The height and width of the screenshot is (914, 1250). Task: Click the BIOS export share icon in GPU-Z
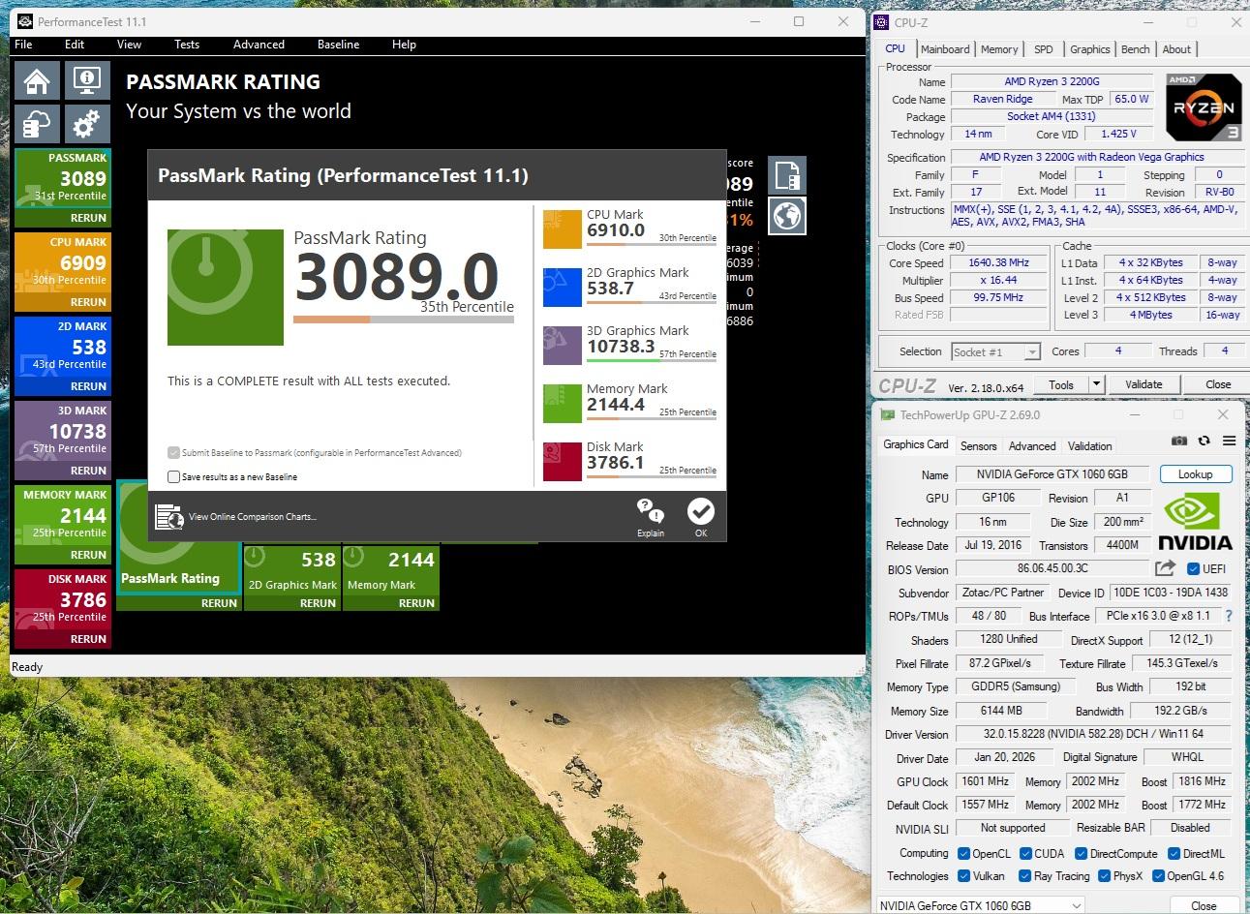tap(1165, 568)
